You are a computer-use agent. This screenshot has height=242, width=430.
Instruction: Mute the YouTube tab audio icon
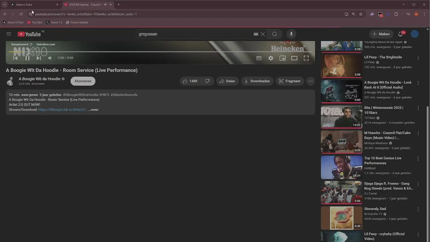(105, 5)
